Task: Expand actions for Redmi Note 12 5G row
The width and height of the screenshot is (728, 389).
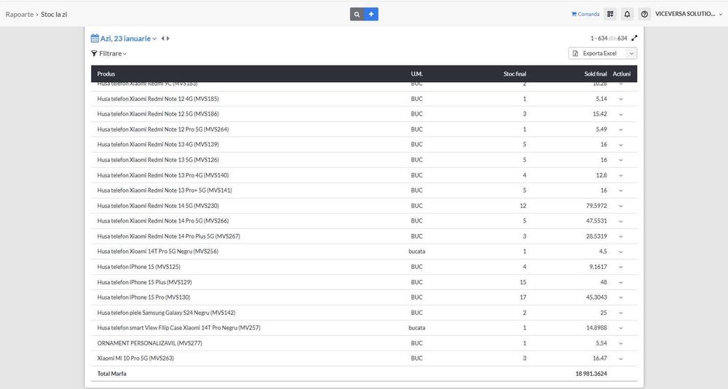Action: click(621, 115)
